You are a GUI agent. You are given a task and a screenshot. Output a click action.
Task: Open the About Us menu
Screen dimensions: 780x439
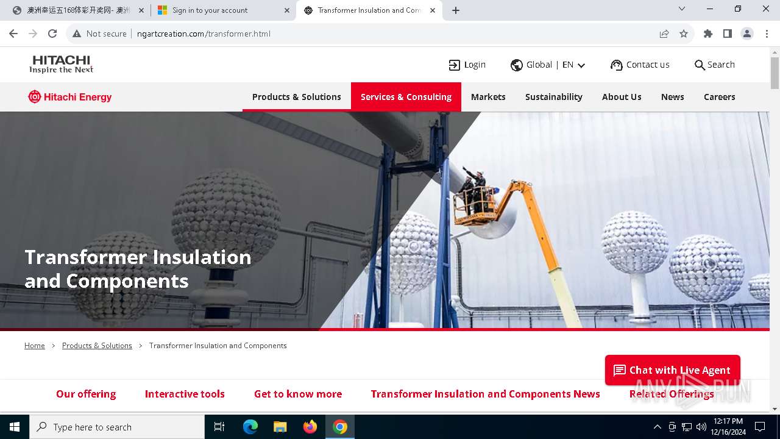tap(622, 97)
